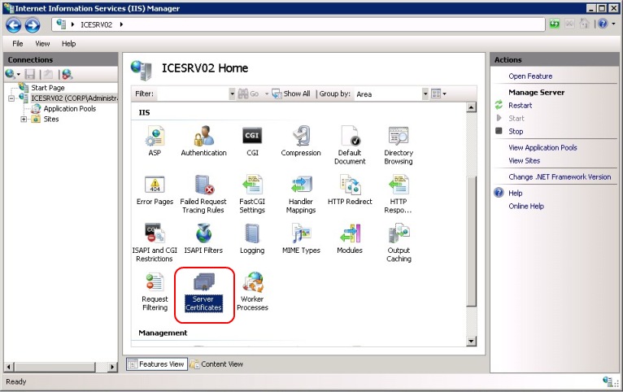The image size is (623, 392).
Task: Collapse the ICESRV02 server tree node
Action: [11, 98]
